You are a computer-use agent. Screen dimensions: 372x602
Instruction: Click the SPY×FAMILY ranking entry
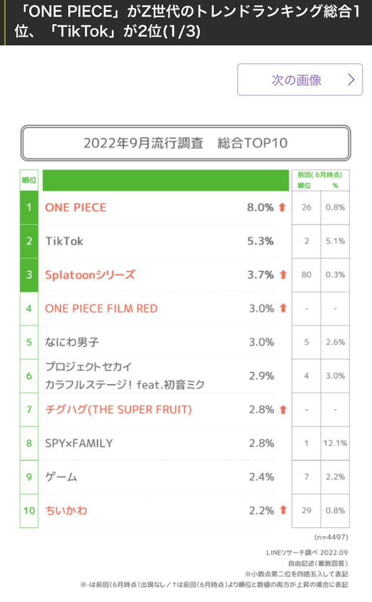point(79,443)
